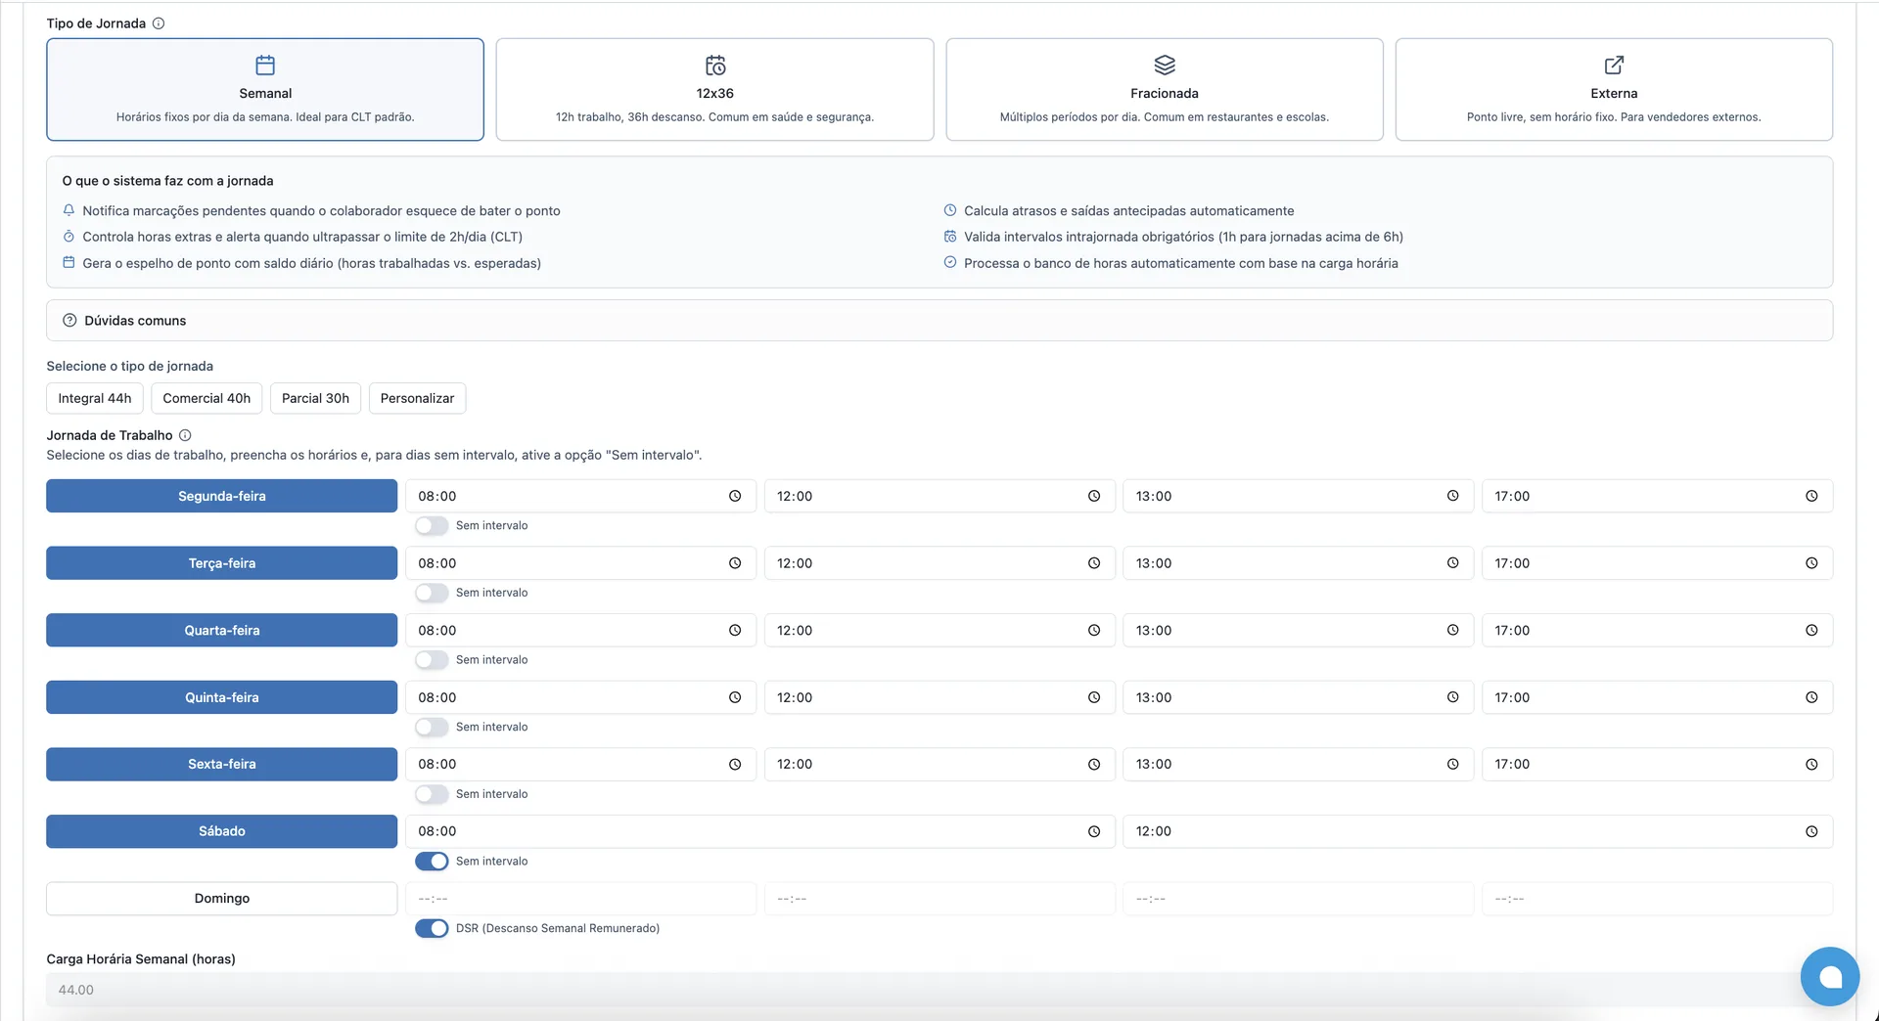Screen dimensions: 1879x1021
Task: Select the 12x36 jornada type card
Action: 714,90
